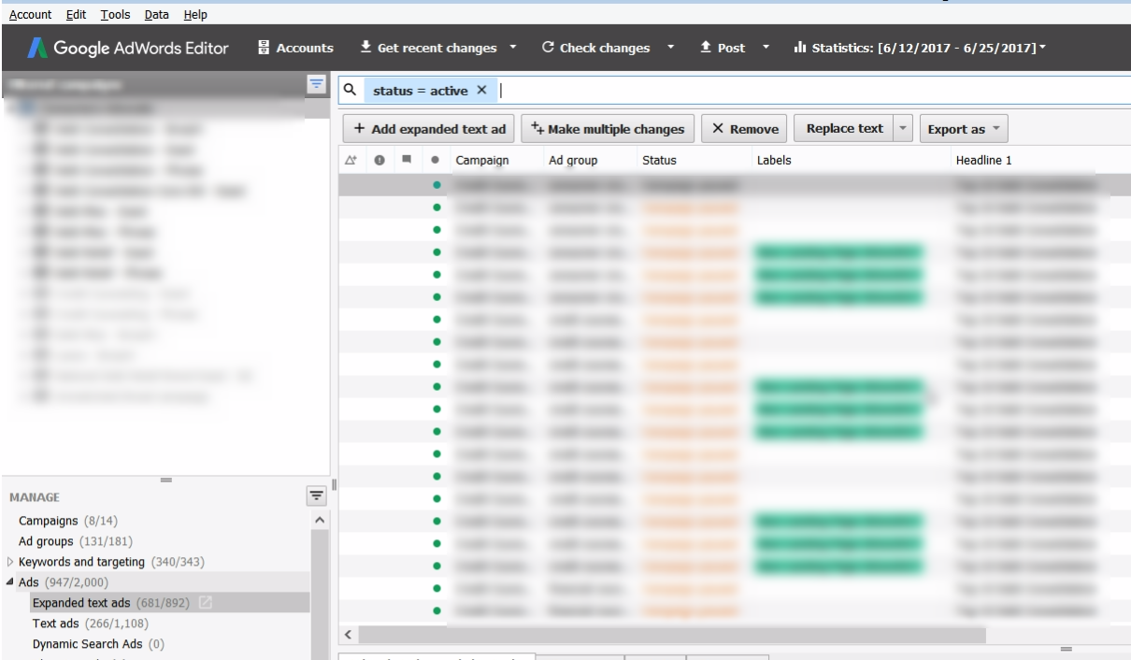Open the Edit menu

coord(77,15)
